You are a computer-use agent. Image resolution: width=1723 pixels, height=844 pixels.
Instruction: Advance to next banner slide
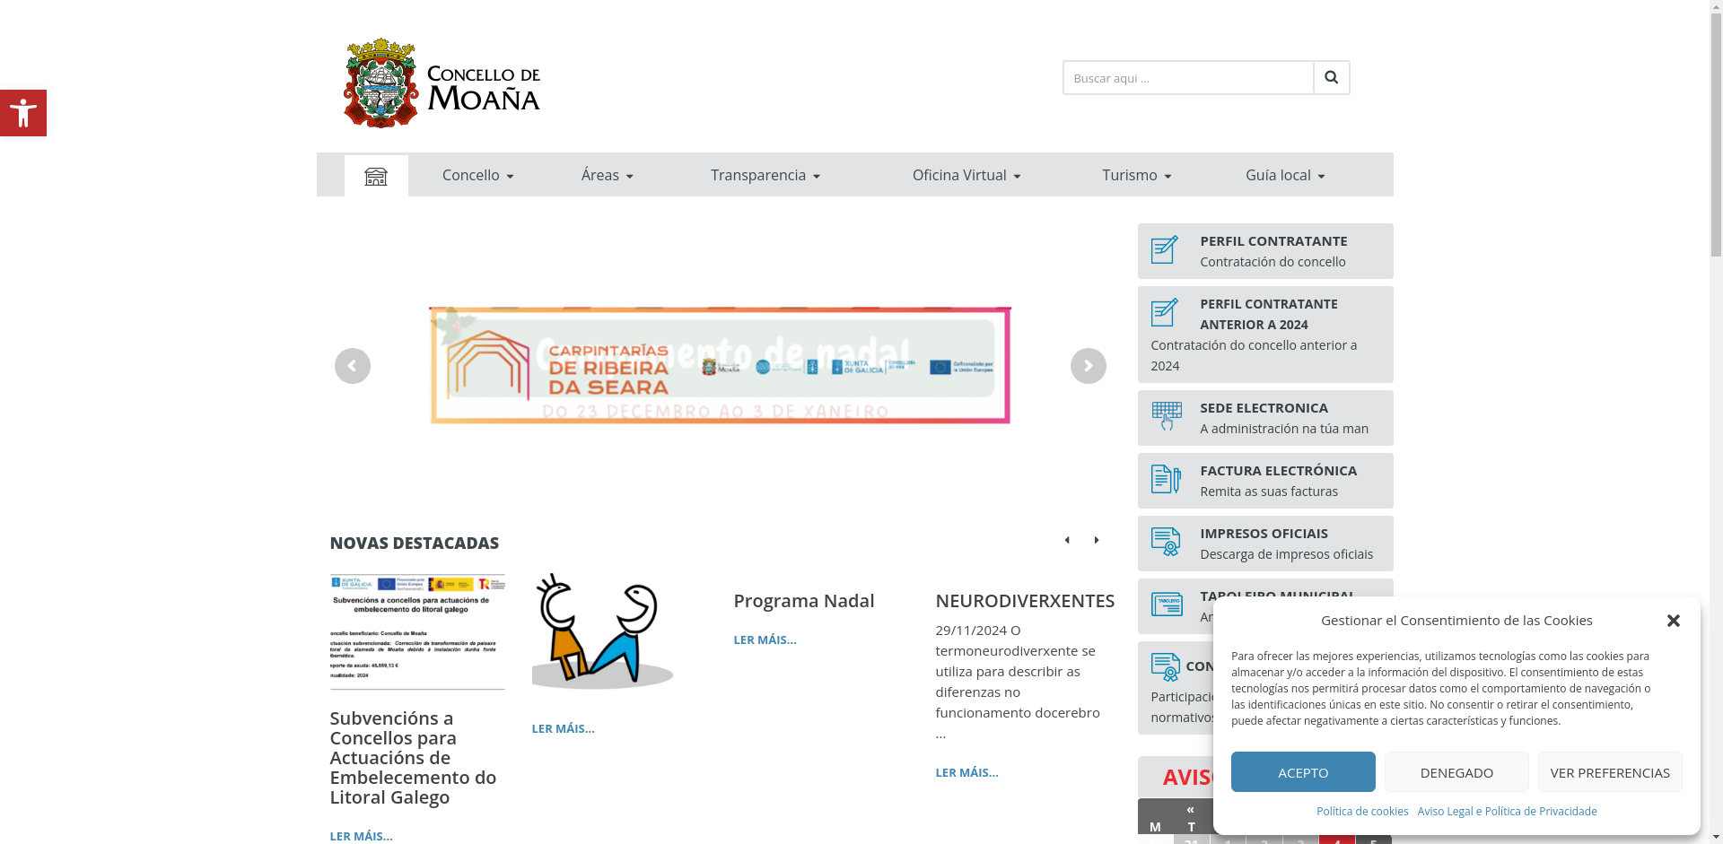pyautogui.click(x=1088, y=366)
